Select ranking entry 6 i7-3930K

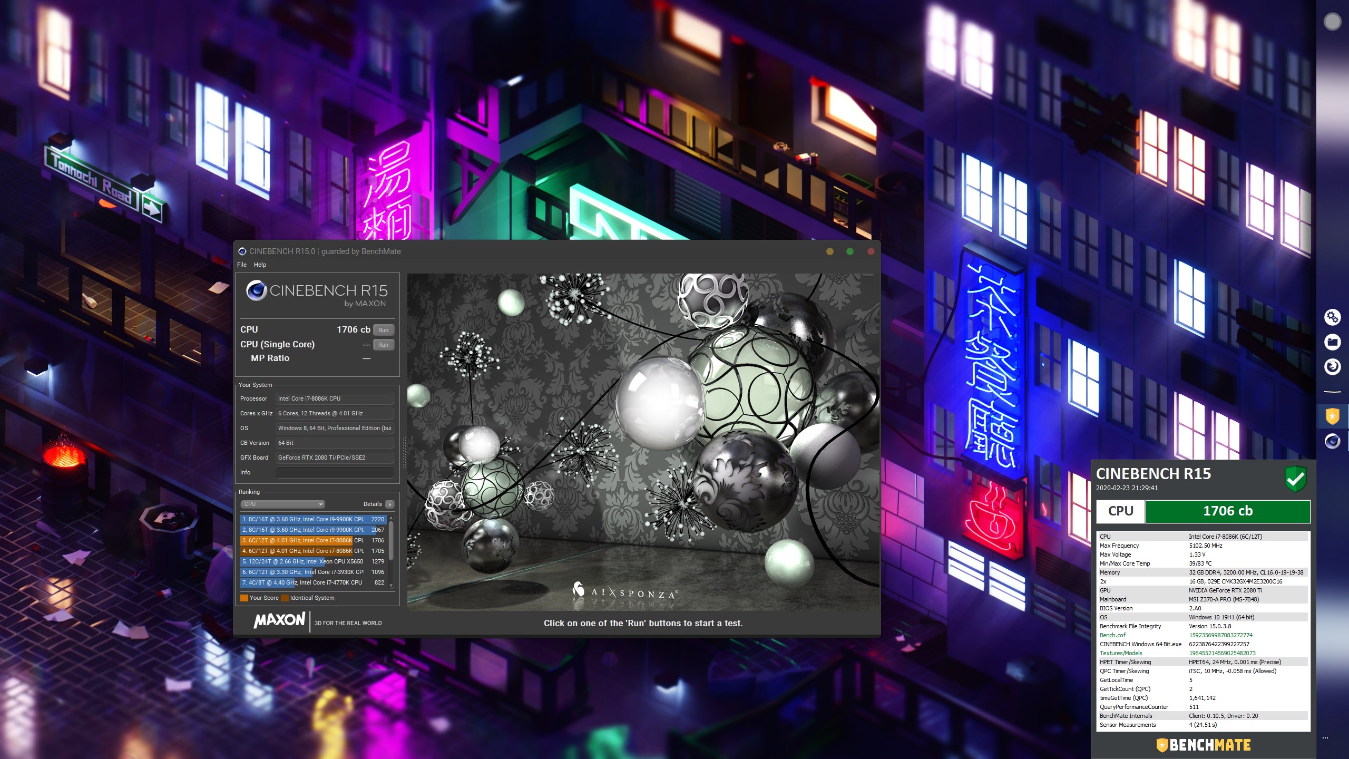pos(314,572)
